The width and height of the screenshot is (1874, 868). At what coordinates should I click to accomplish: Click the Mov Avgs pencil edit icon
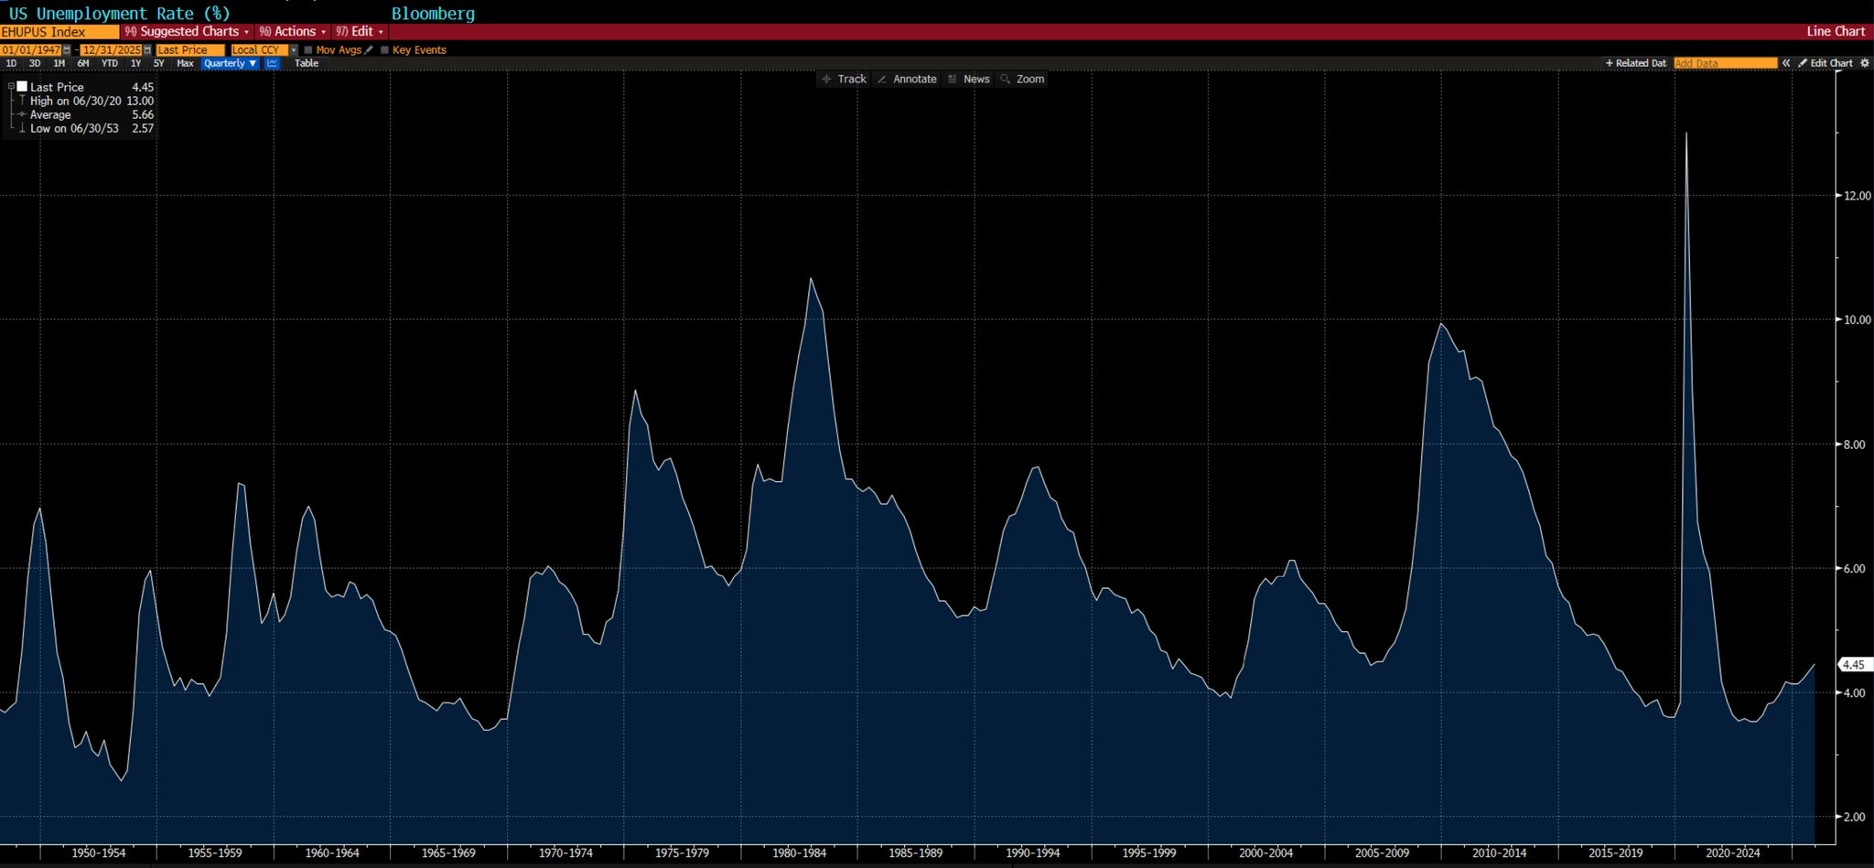[x=369, y=49]
